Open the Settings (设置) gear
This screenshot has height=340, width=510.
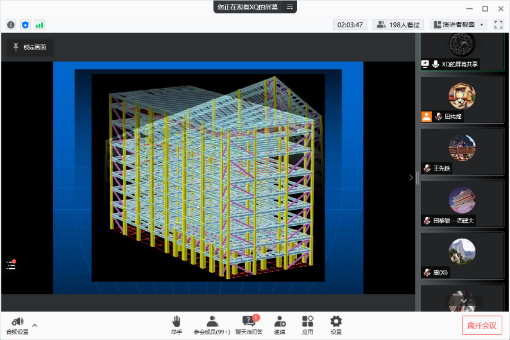[336, 325]
